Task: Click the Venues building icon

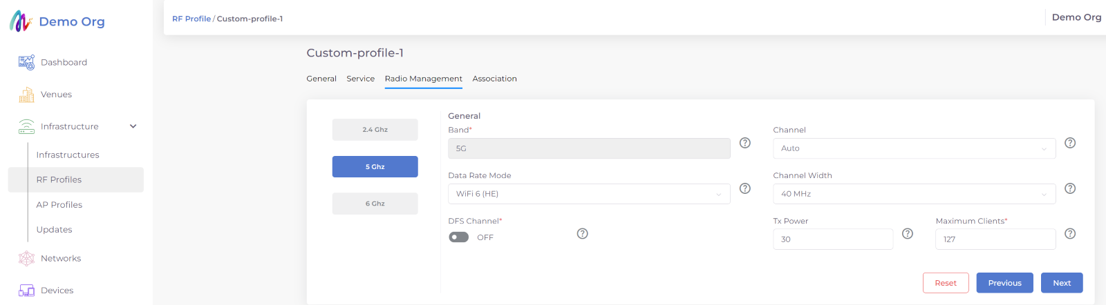Action: pyautogui.click(x=26, y=95)
